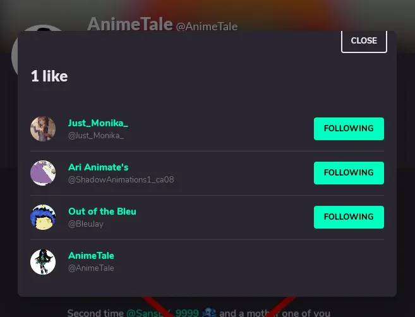415x317 pixels.
Task: Open Ari Animate's profile avatar
Action: point(43,173)
